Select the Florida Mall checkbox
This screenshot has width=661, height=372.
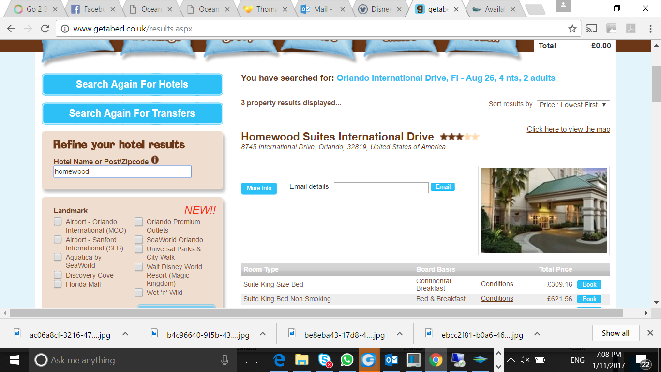click(x=58, y=284)
